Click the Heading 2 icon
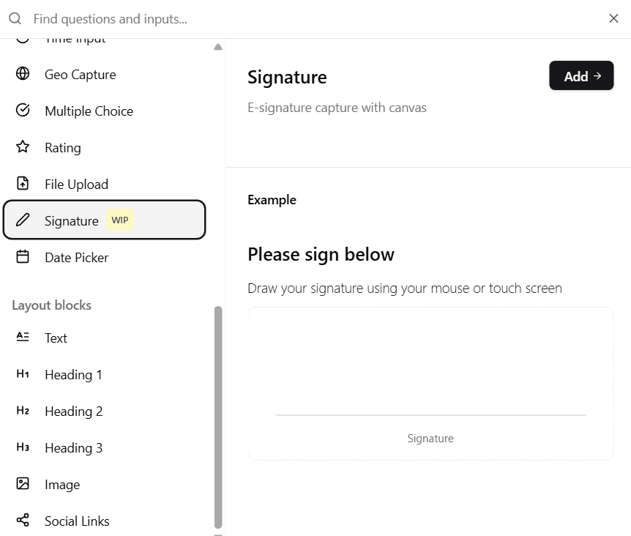Screen dimensions: 631x536 click(21, 411)
